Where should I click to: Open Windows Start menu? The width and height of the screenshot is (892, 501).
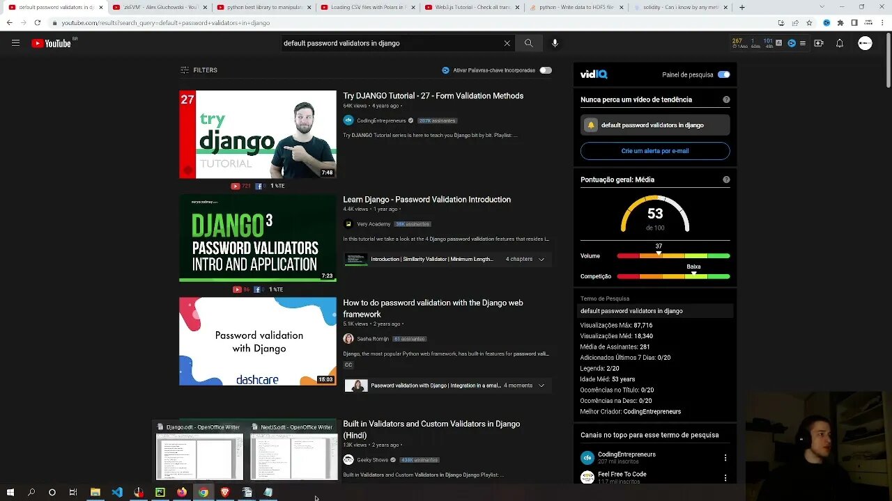(x=10, y=492)
